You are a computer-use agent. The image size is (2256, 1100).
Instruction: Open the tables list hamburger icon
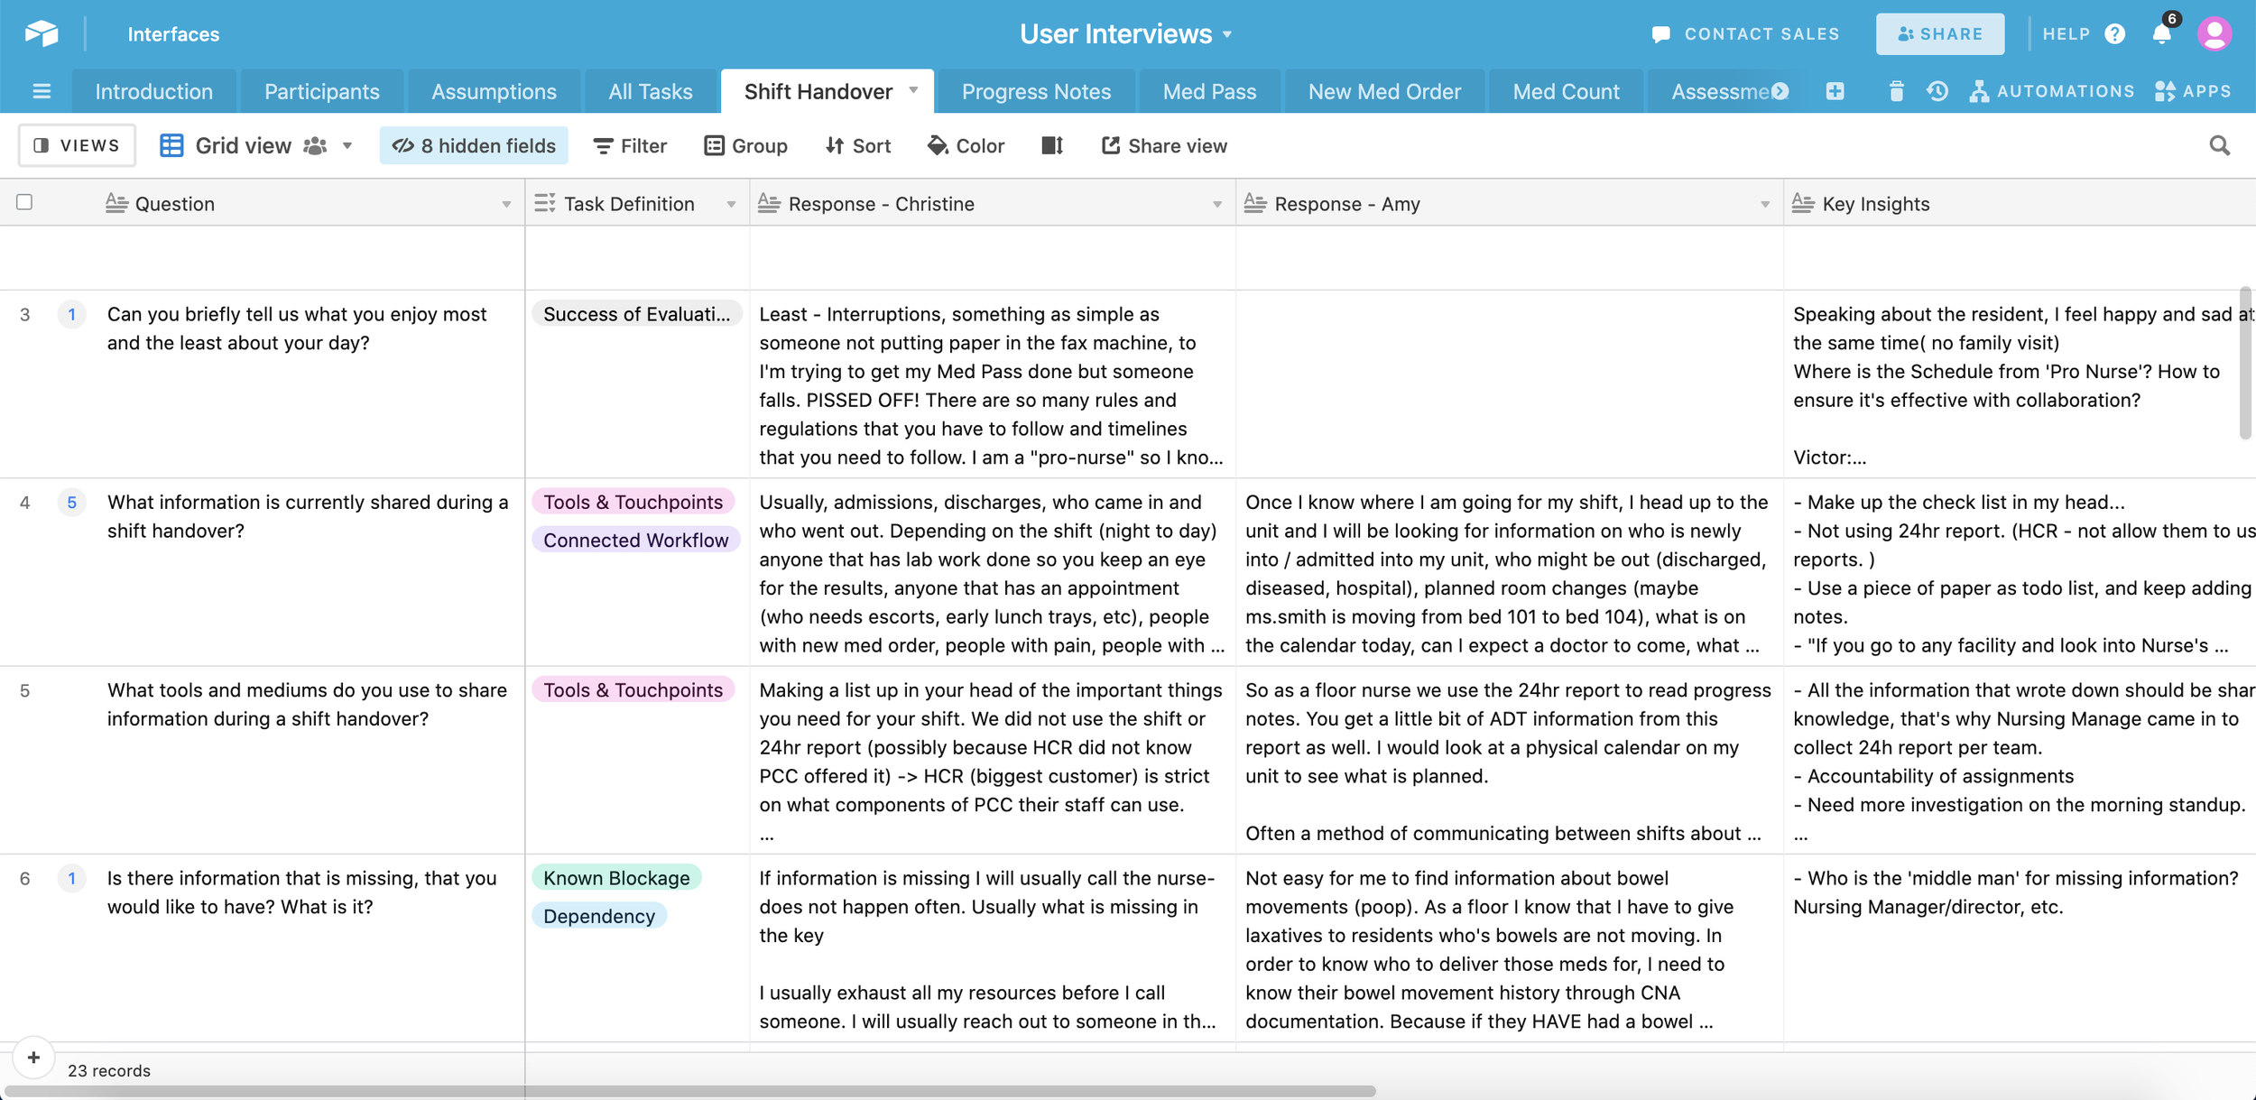coord(42,91)
